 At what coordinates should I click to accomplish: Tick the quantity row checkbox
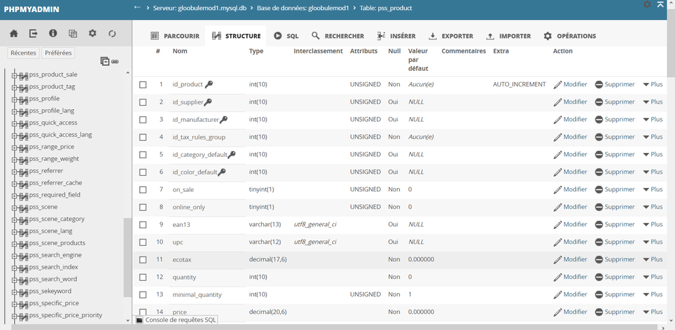143,277
